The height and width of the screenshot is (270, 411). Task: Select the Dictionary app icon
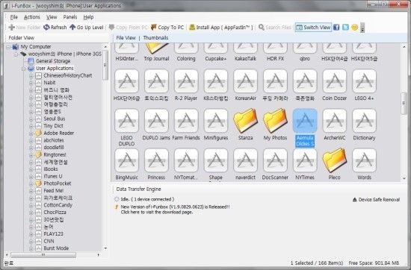[x=364, y=121]
